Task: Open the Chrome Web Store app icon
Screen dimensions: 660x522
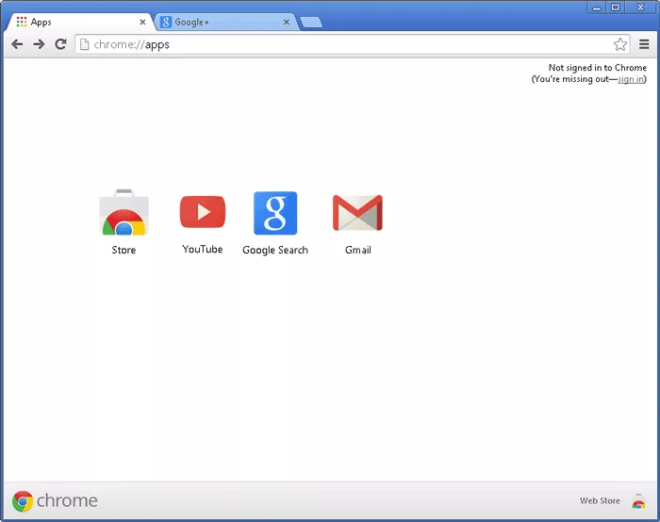Action: tap(124, 212)
